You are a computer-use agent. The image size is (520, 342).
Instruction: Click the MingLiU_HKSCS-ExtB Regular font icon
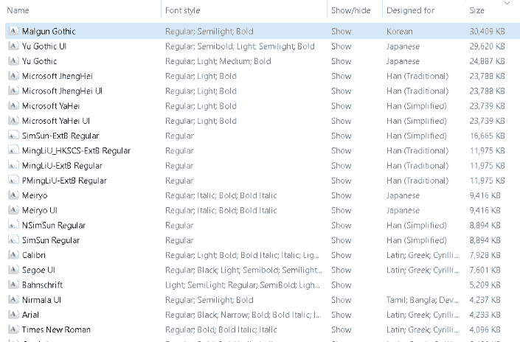[13, 150]
